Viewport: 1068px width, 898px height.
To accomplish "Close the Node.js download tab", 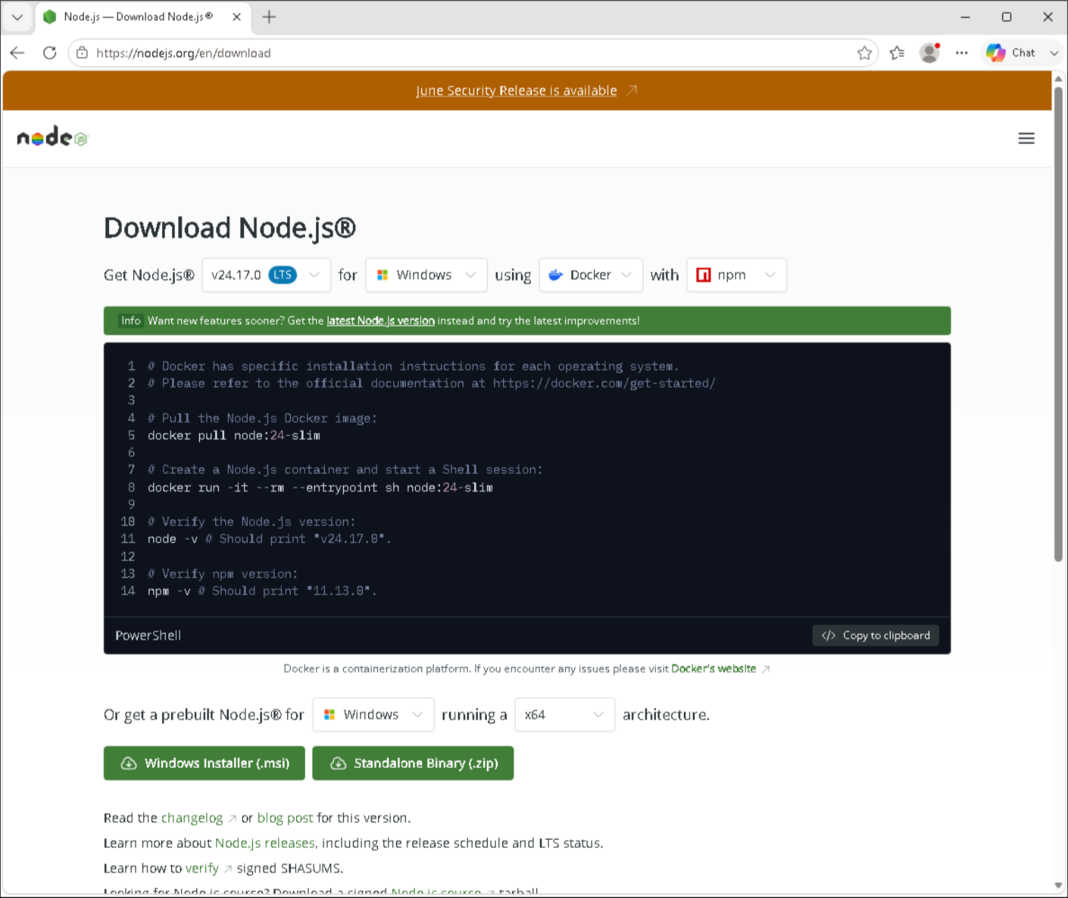I will coord(236,17).
